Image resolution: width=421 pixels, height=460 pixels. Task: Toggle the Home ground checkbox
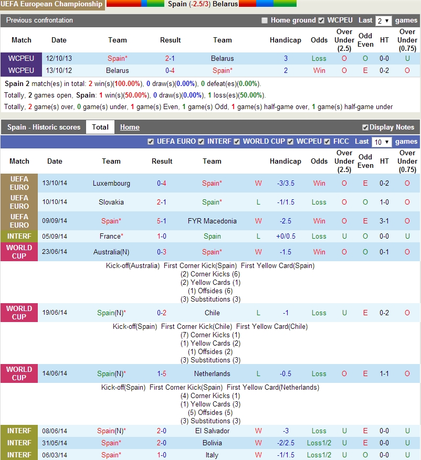264,20
